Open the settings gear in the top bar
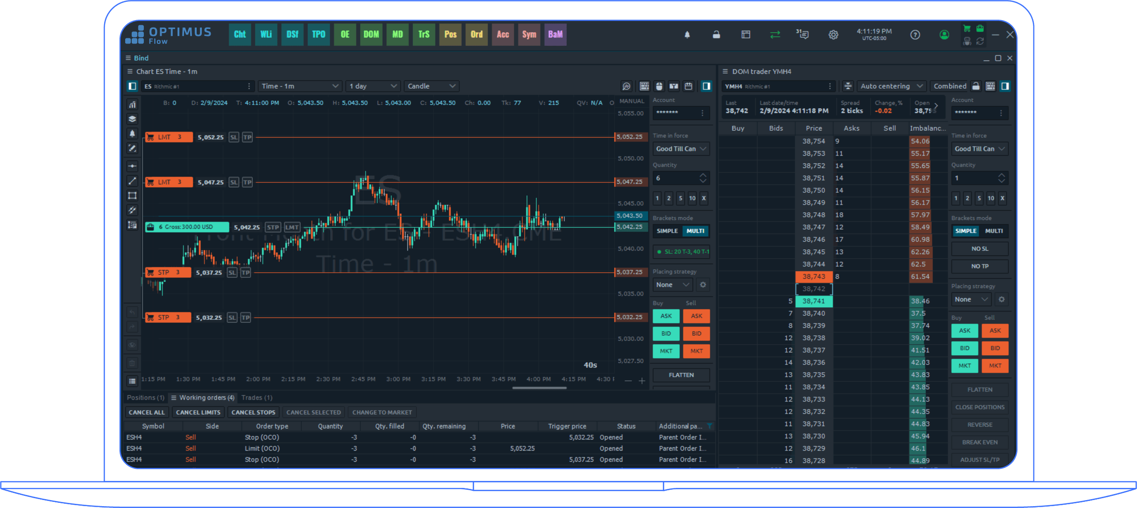Screen dimensions: 1137x508 (x=833, y=35)
